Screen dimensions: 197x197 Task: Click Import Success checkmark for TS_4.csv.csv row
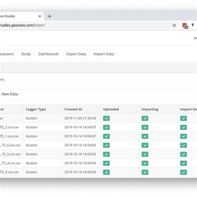coord(183,163)
